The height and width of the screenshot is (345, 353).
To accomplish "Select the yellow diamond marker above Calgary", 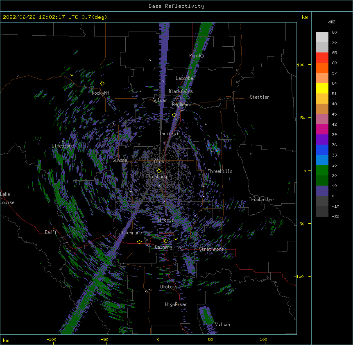I will (x=166, y=241).
